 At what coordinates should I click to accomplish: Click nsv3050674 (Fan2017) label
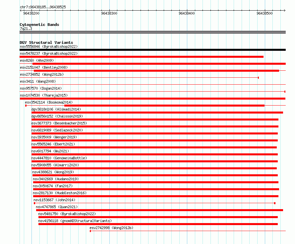pos(53,186)
